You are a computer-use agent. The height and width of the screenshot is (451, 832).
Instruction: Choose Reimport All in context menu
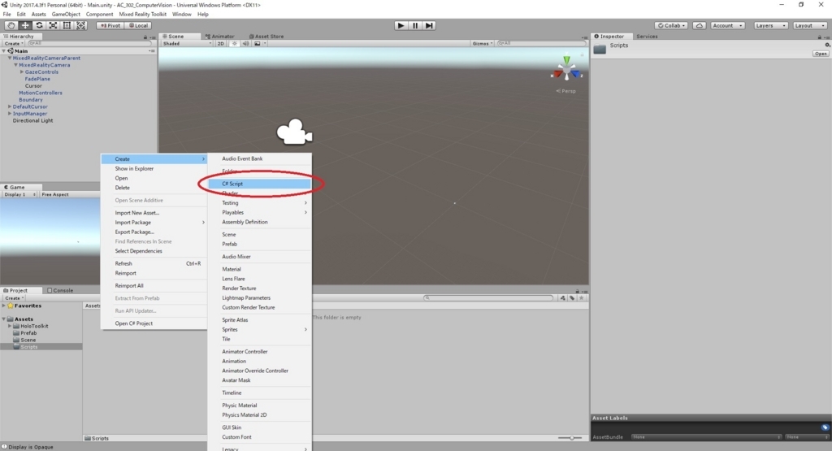[154, 285]
